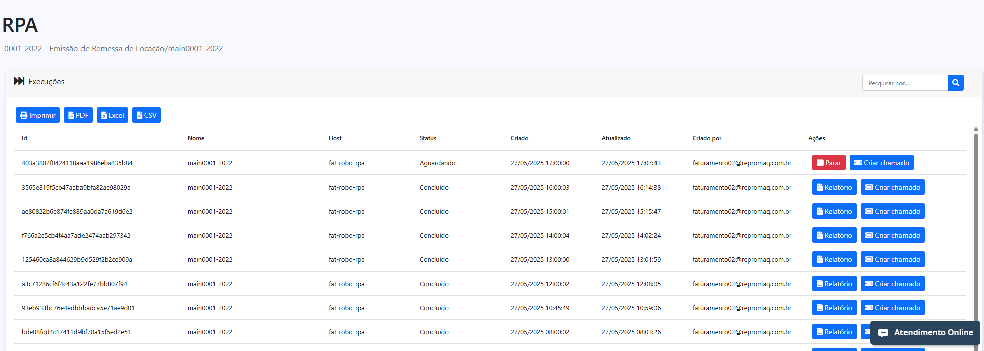This screenshot has height=351, width=984.
Task: Click Criar chamado for the 14:00:04 execution
Action: tap(892, 235)
